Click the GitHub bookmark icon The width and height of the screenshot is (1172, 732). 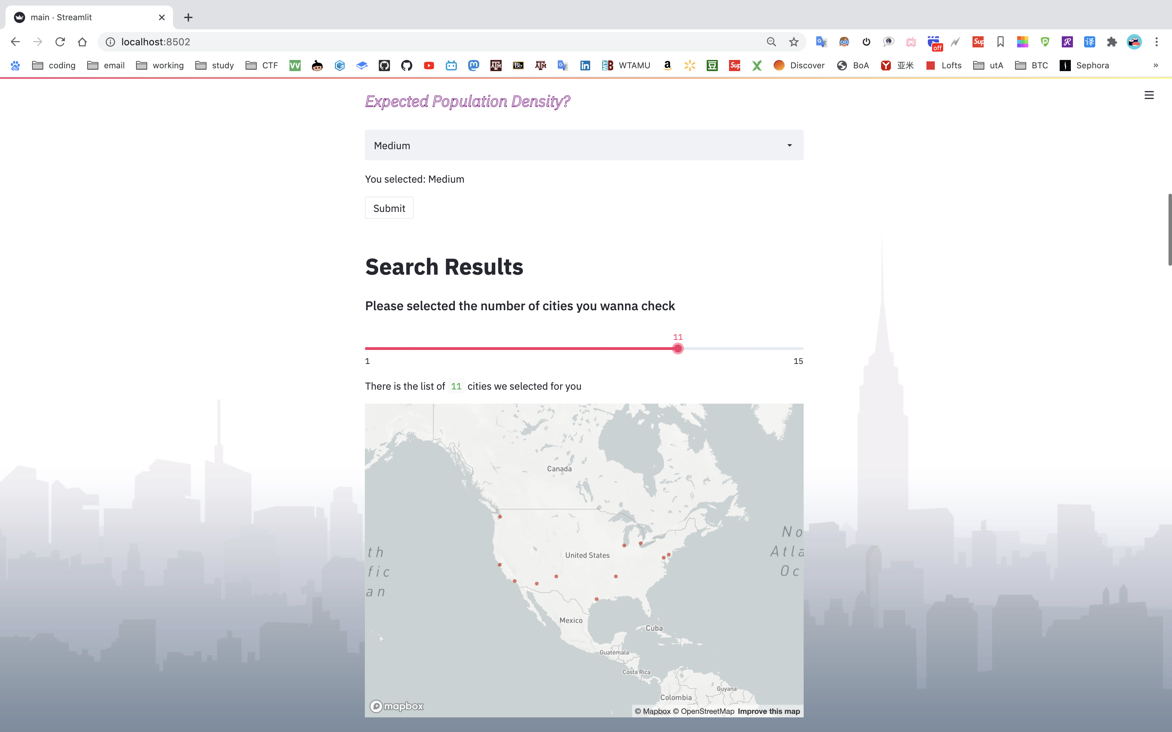[406, 66]
